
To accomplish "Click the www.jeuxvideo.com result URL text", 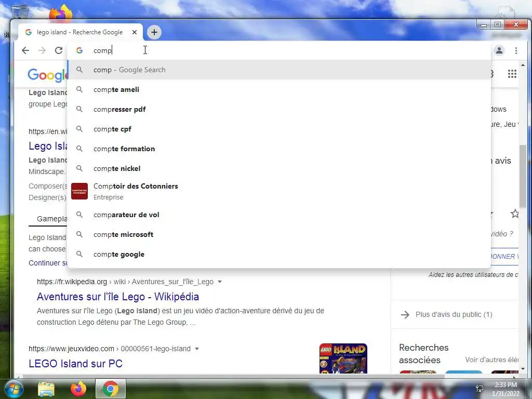I will (109, 349).
